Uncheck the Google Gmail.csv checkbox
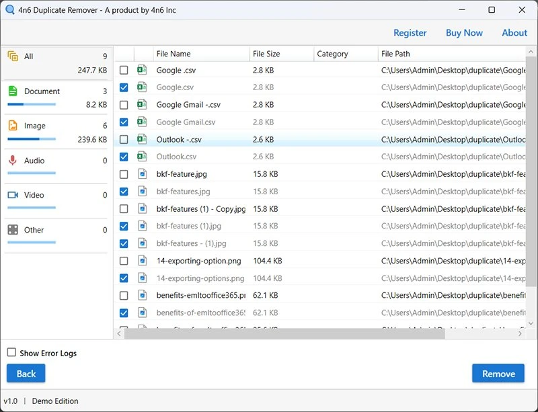Viewport: 538px width, 412px height. point(123,122)
